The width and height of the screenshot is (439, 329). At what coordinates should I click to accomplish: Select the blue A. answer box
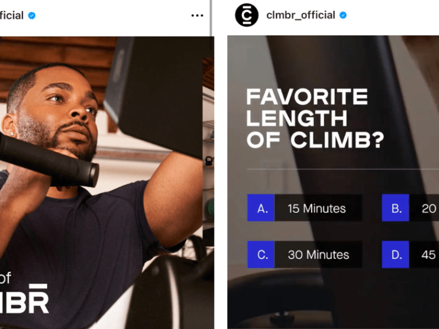tap(261, 208)
